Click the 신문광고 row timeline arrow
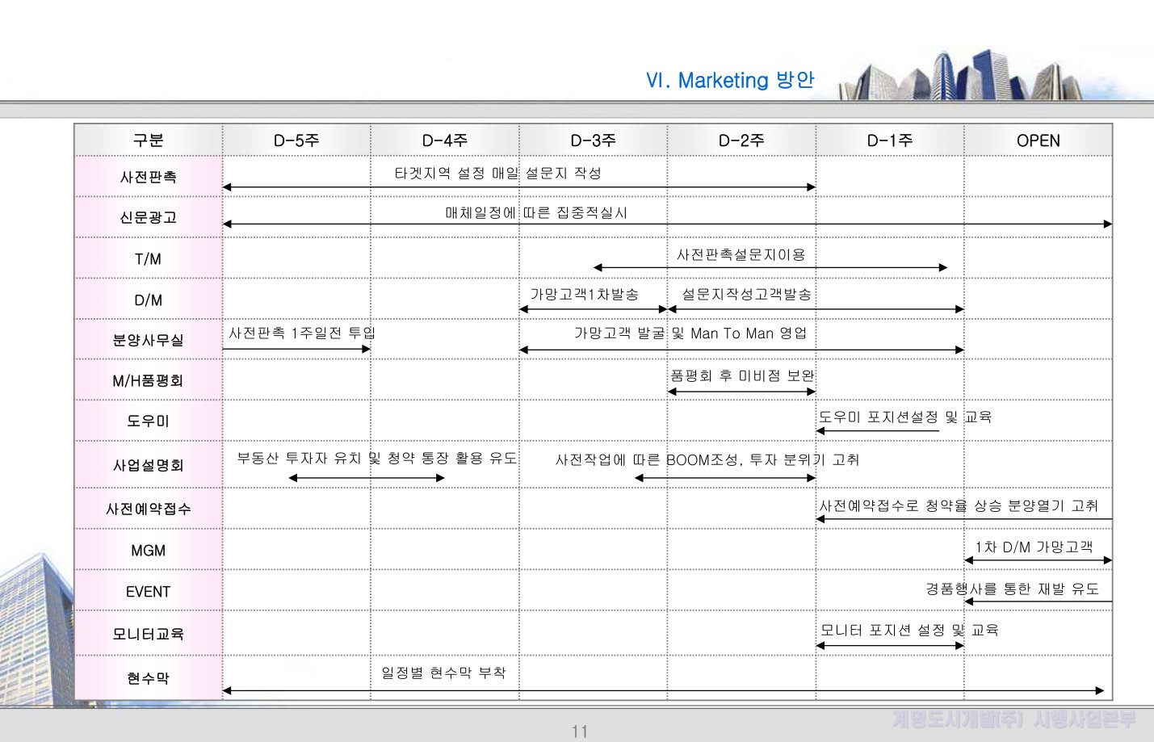The image size is (1154, 742). [667, 224]
